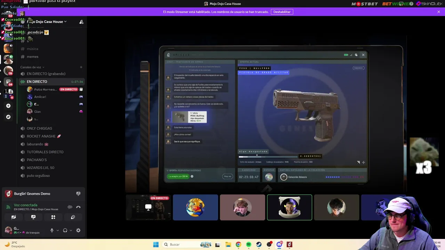445x250 pixels.
Task: Open File Explorer from the taskbar
Action: click(x=228, y=244)
